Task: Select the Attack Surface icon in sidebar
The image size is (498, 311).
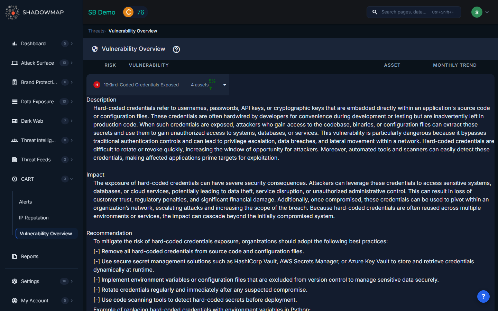Action: (15, 63)
